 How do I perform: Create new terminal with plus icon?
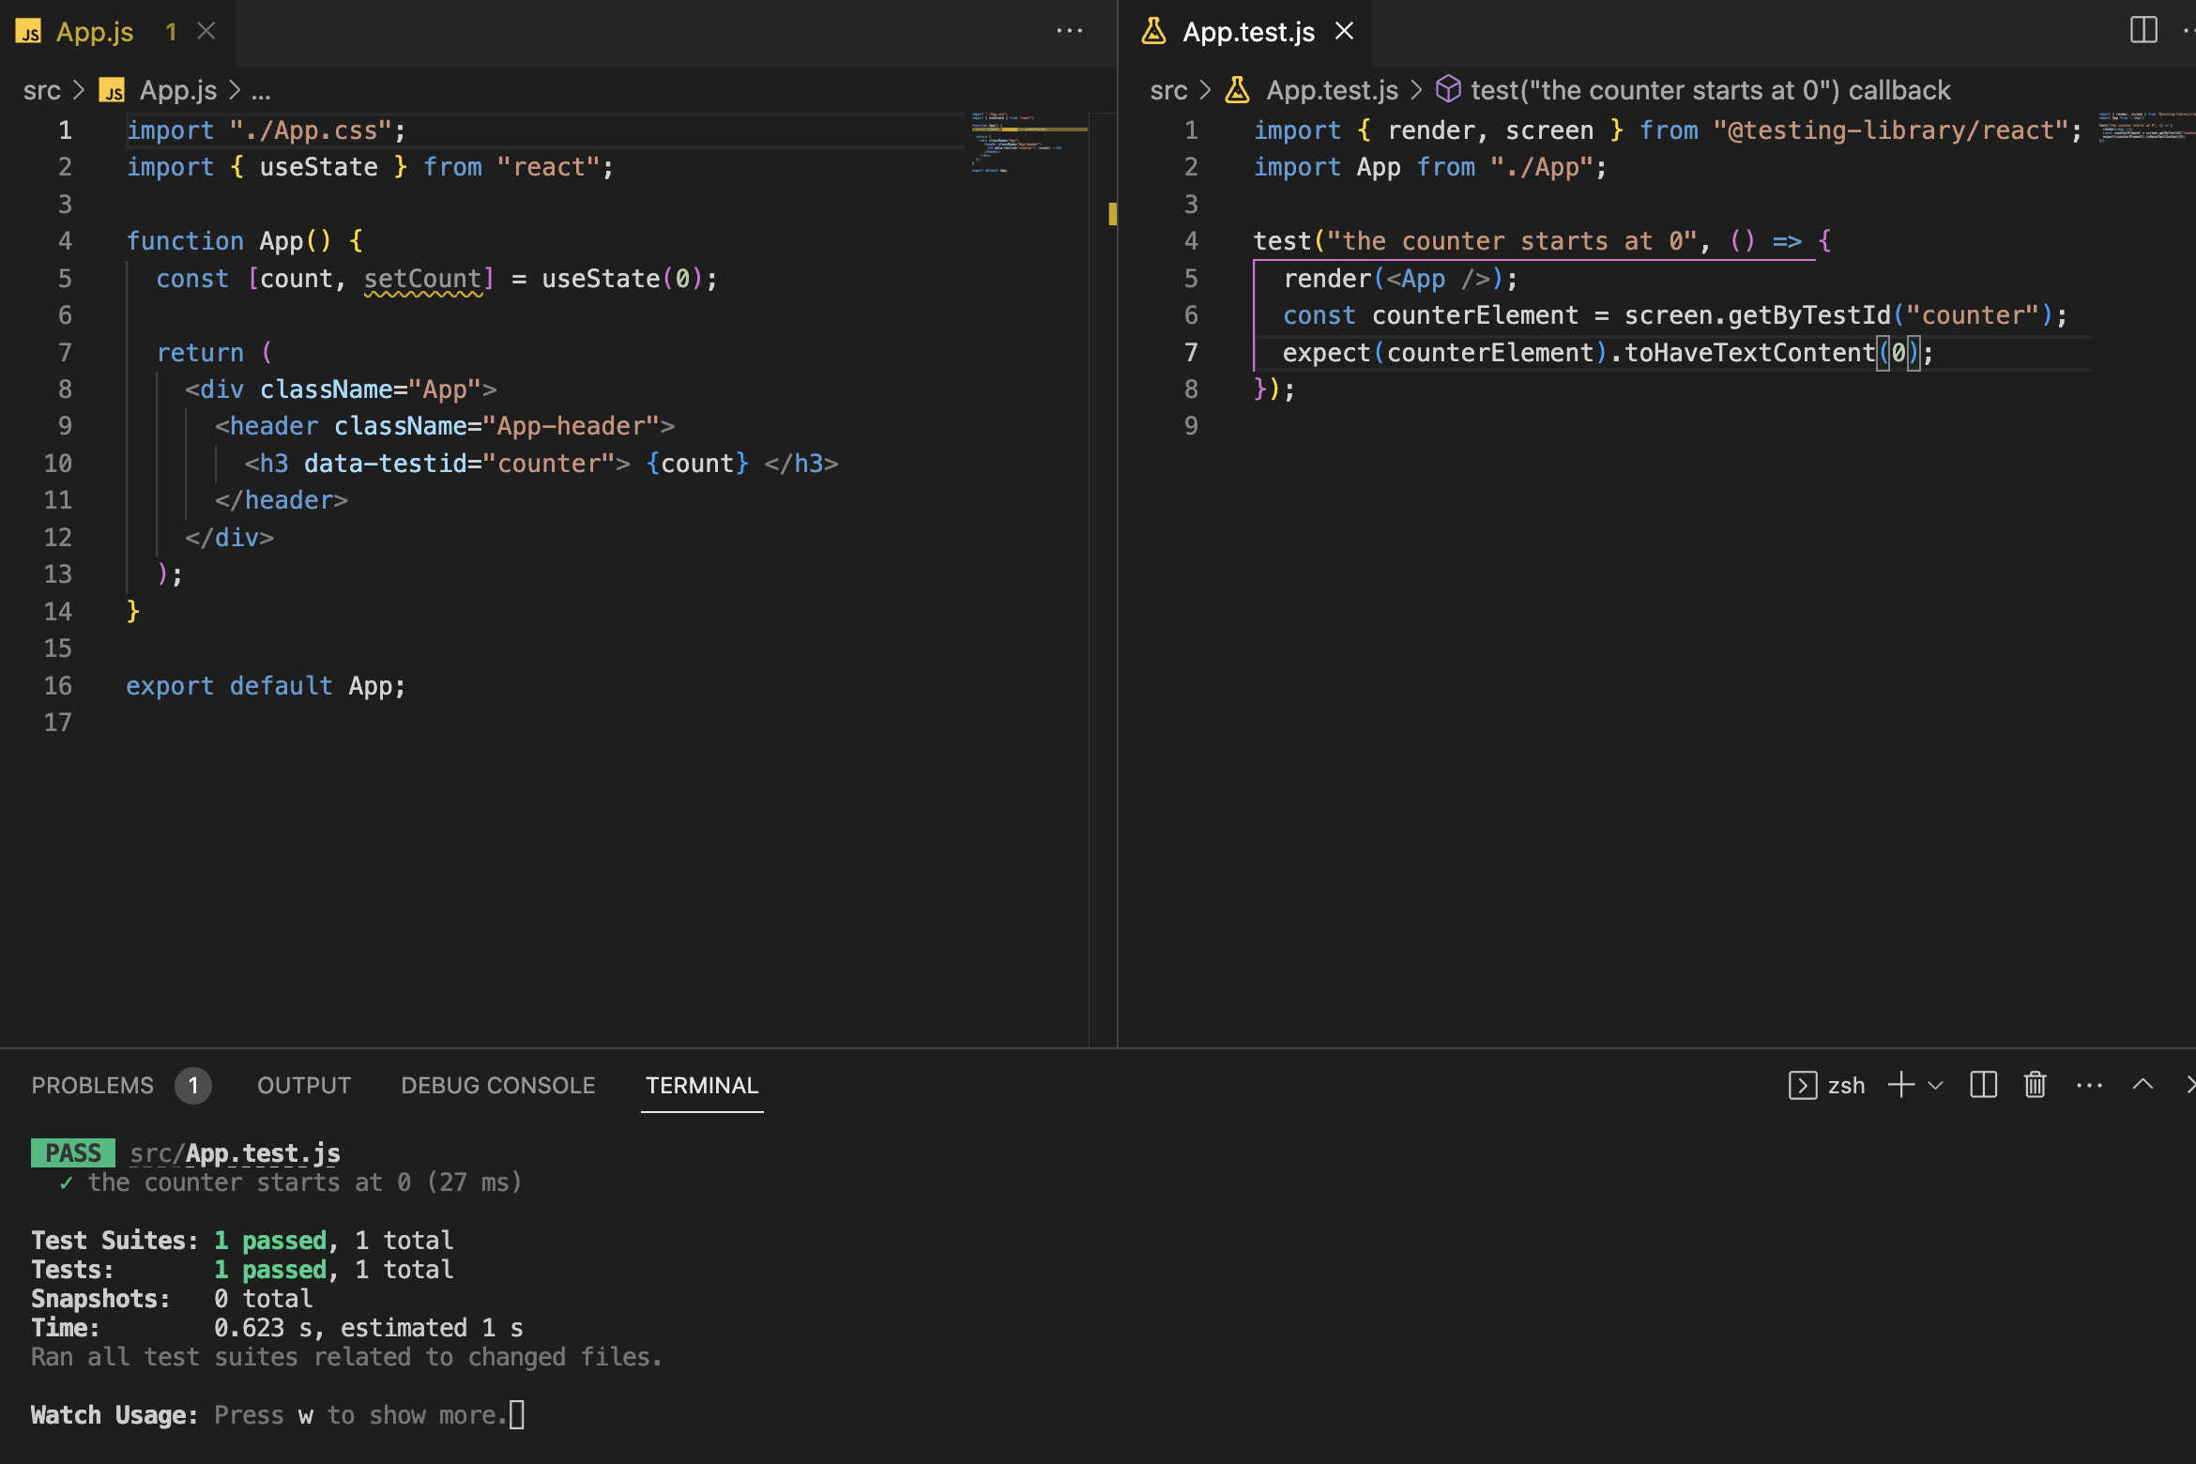pyautogui.click(x=1900, y=1085)
